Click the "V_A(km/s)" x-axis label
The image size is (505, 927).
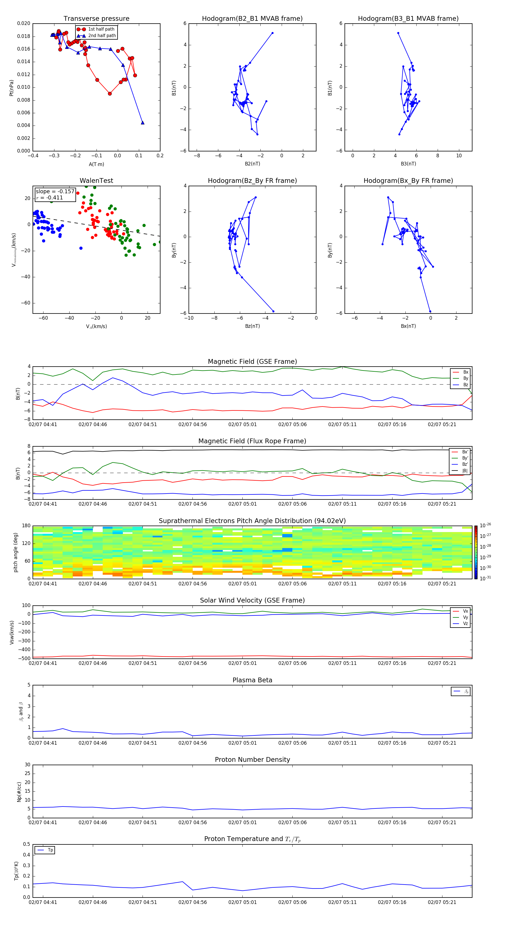[x=96, y=326]
